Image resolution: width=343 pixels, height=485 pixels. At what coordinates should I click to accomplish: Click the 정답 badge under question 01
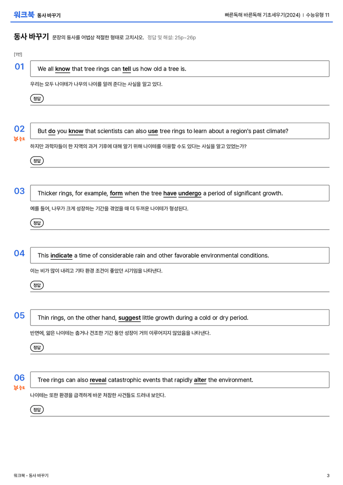(x=37, y=99)
